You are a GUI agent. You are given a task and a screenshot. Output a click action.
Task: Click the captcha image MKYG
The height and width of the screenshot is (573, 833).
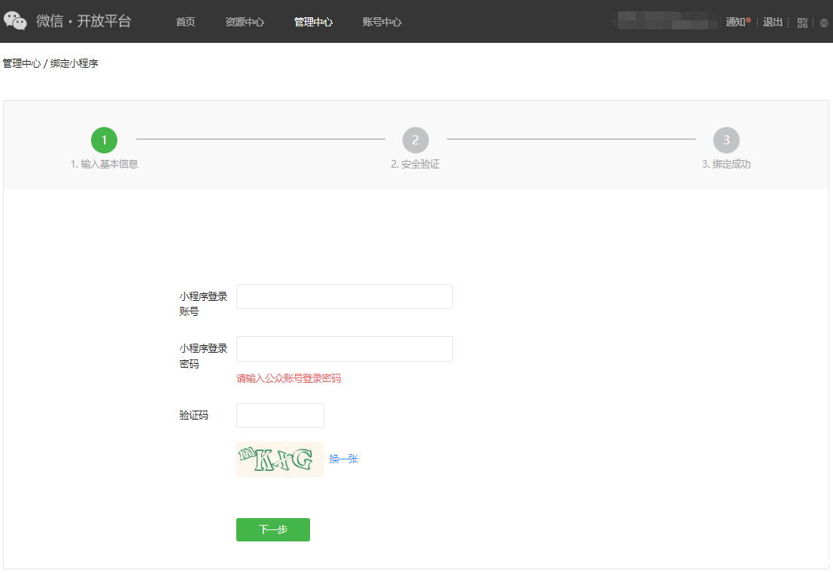tap(280, 459)
